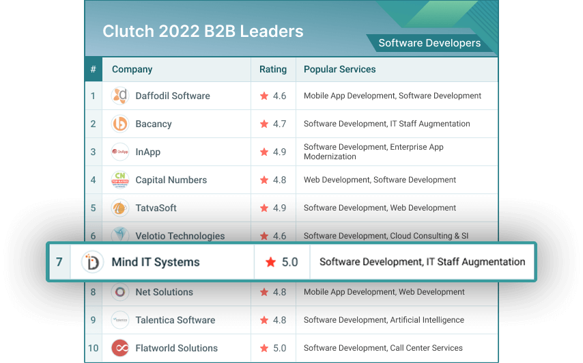Click the Daffodil Software logo icon
This screenshot has height=363, width=583.
point(120,96)
